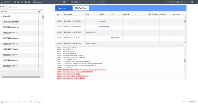The width and height of the screenshot is (198, 104).
Task: Toggle the eye visibility icon at top right
Action: click(x=192, y=2)
